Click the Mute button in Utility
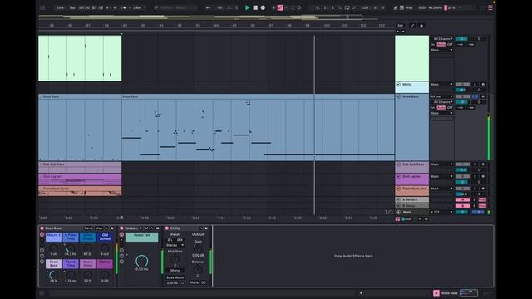The height and width of the screenshot is (299, 532). [x=194, y=282]
